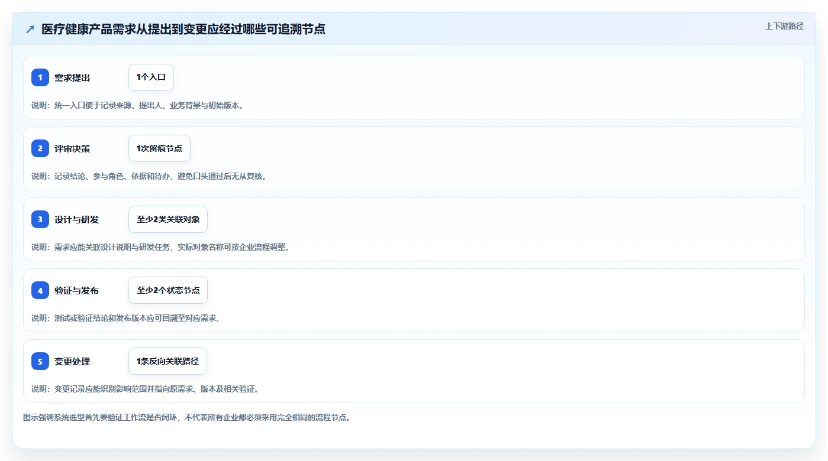
Task: Select the 需求提出 step label
Action: click(72, 77)
